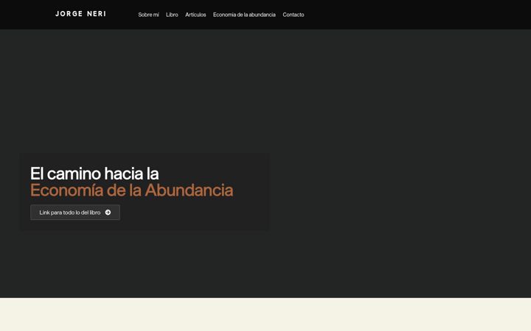The image size is (531, 331).
Task: Click the JORGE NERI site logo
Action: coord(80,14)
